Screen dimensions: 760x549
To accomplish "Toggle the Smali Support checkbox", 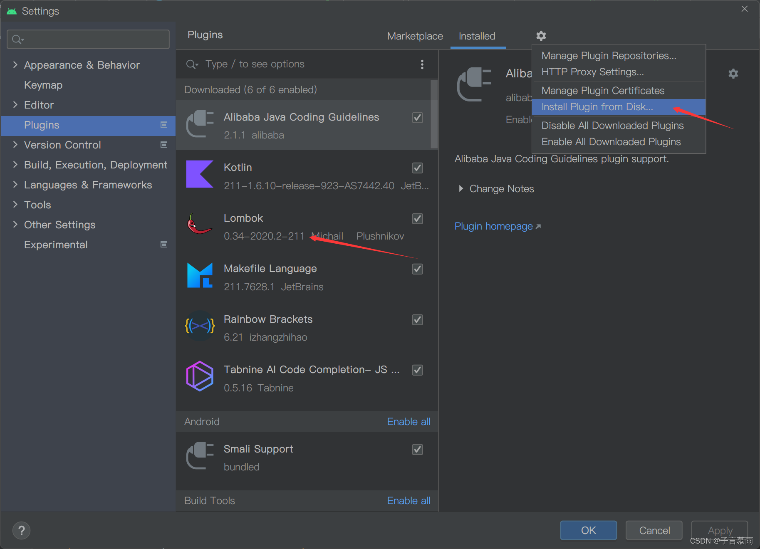I will point(417,450).
